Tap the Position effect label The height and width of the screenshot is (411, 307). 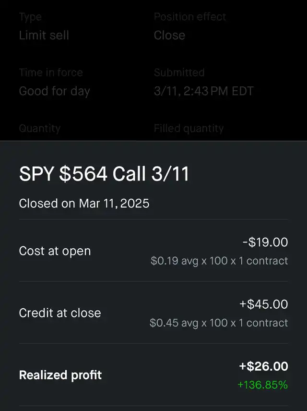(x=190, y=17)
